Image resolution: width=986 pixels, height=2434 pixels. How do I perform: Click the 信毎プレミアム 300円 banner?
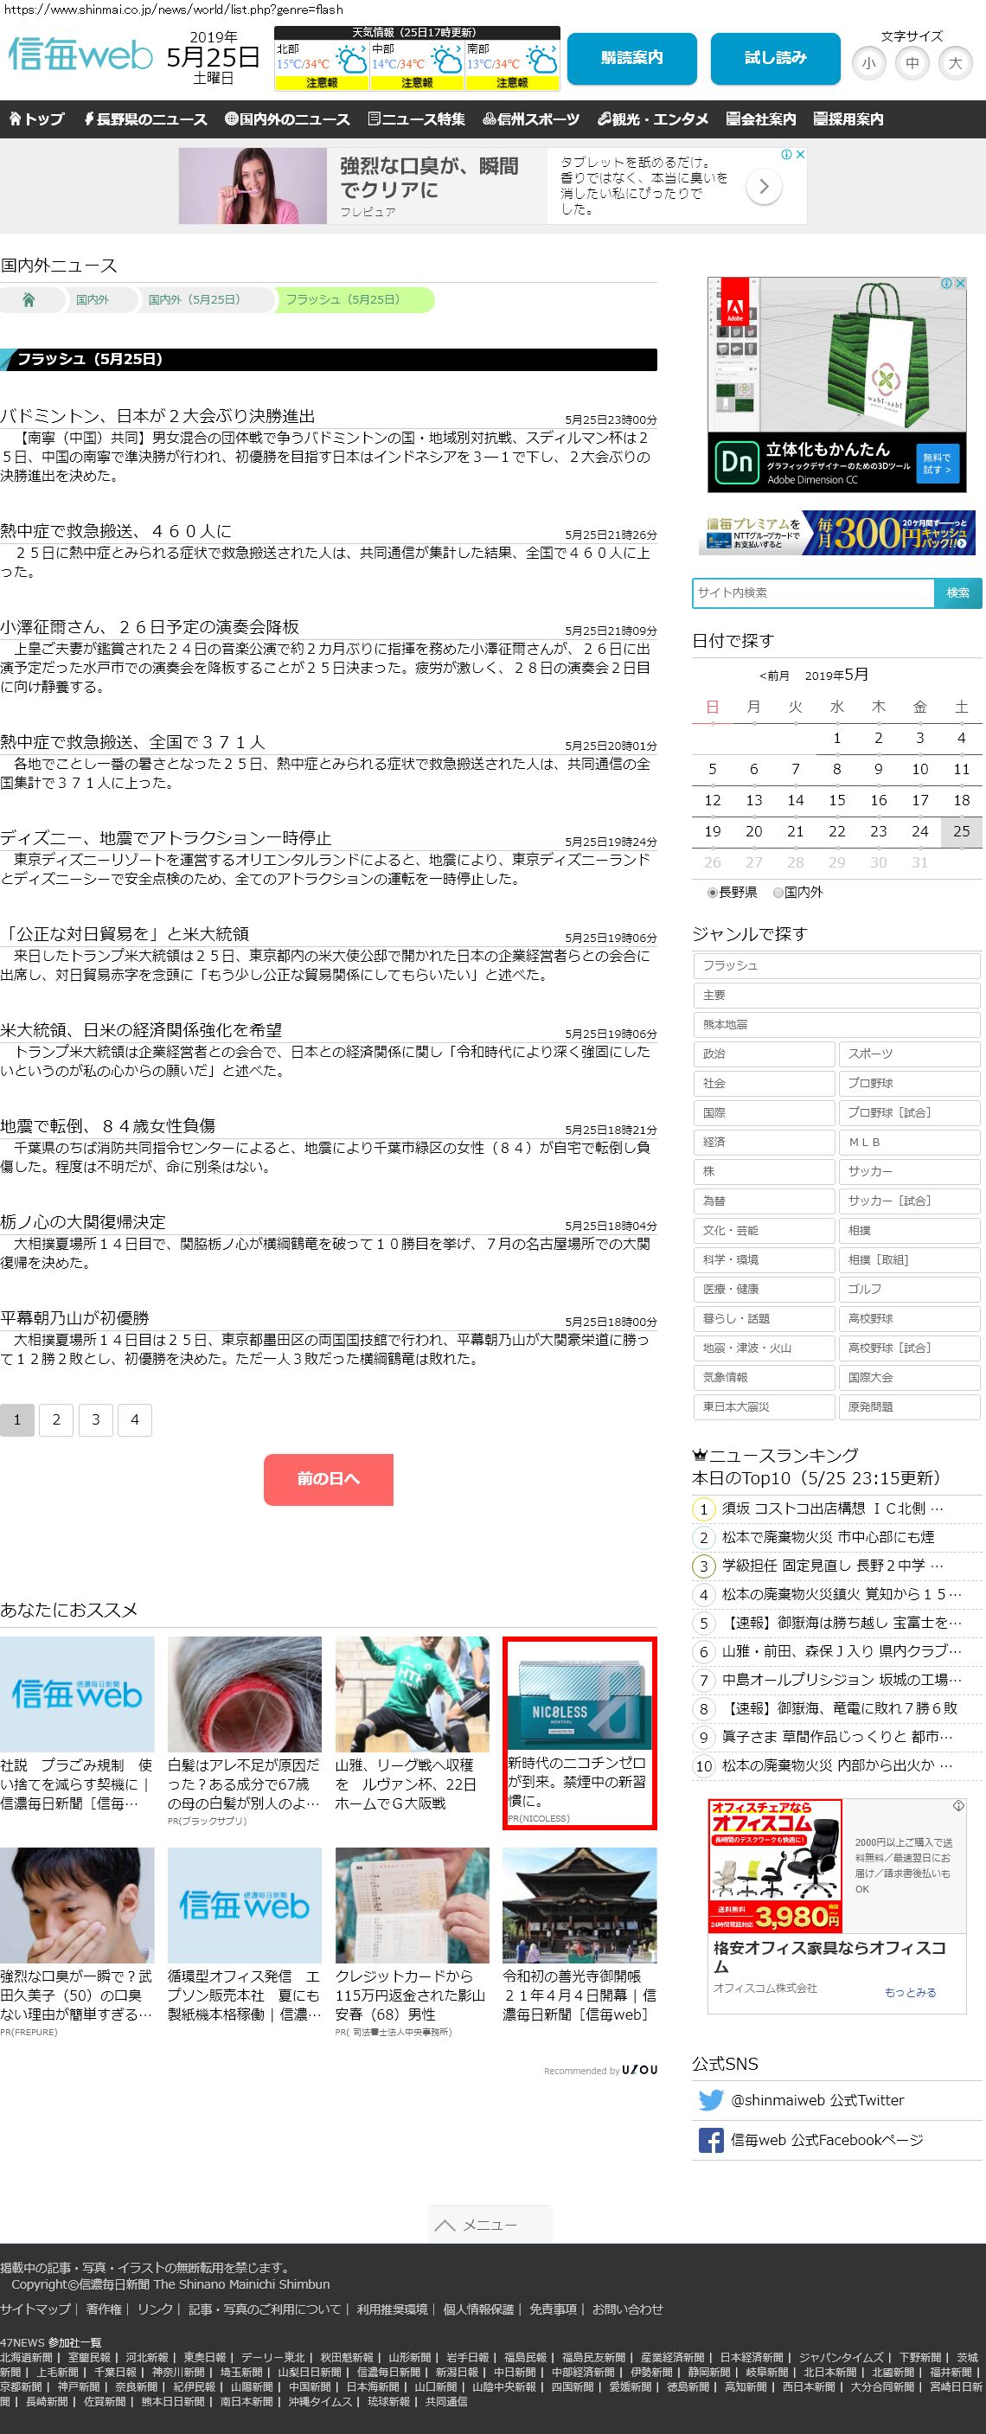tap(836, 533)
